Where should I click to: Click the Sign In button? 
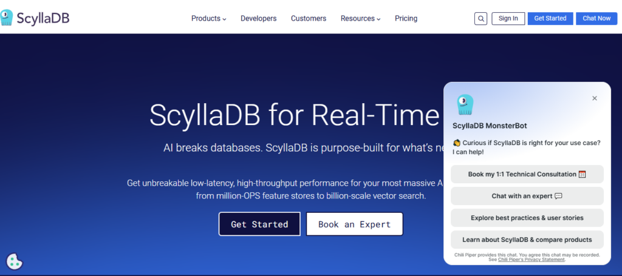coord(508,19)
